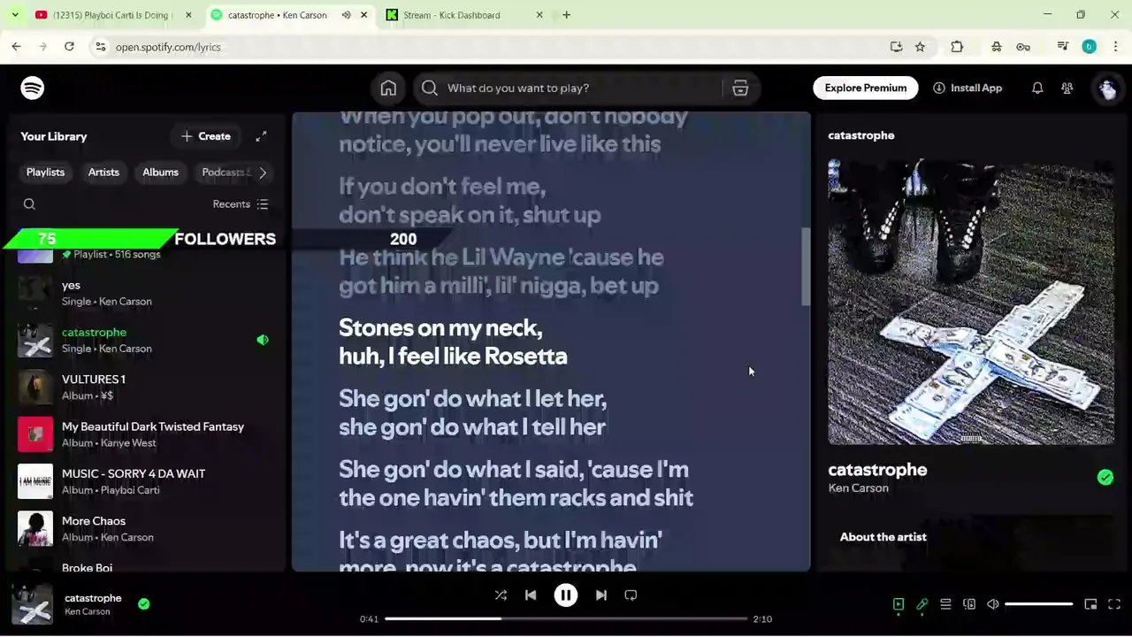Jump to lyric 'She gon' do what I let her'
Image resolution: width=1132 pixels, height=637 pixels.
point(472,412)
